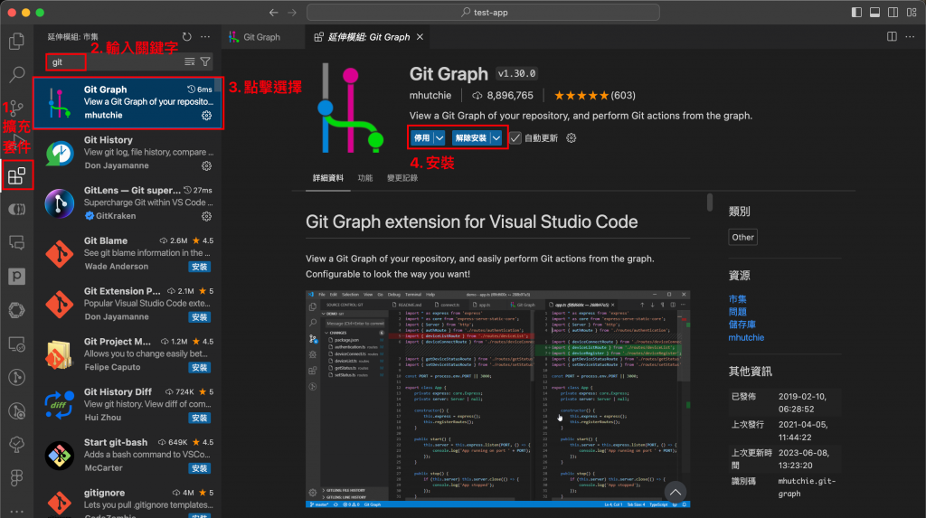
Task: Toggle secondary sidebar layout icon
Action: (x=893, y=13)
